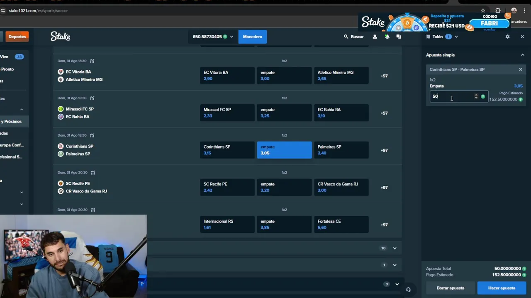531x298 pixels.
Task: Click the browser address bar URL
Action: pos(38,11)
